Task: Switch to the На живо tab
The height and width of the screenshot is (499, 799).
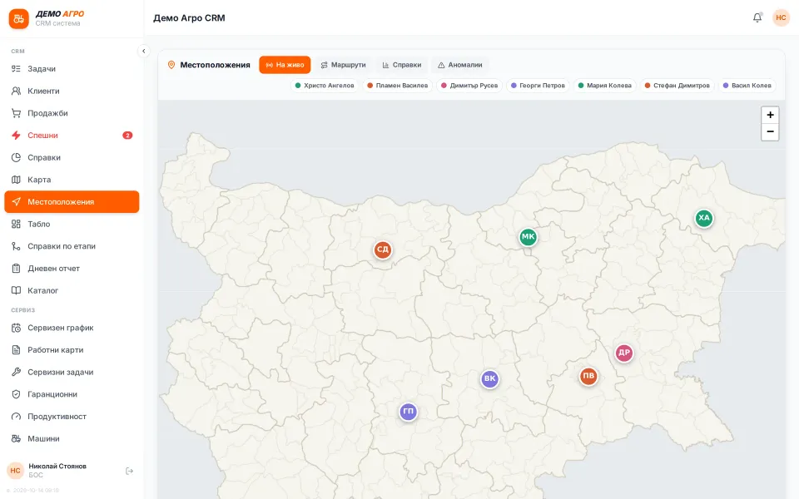Action: [x=285, y=65]
